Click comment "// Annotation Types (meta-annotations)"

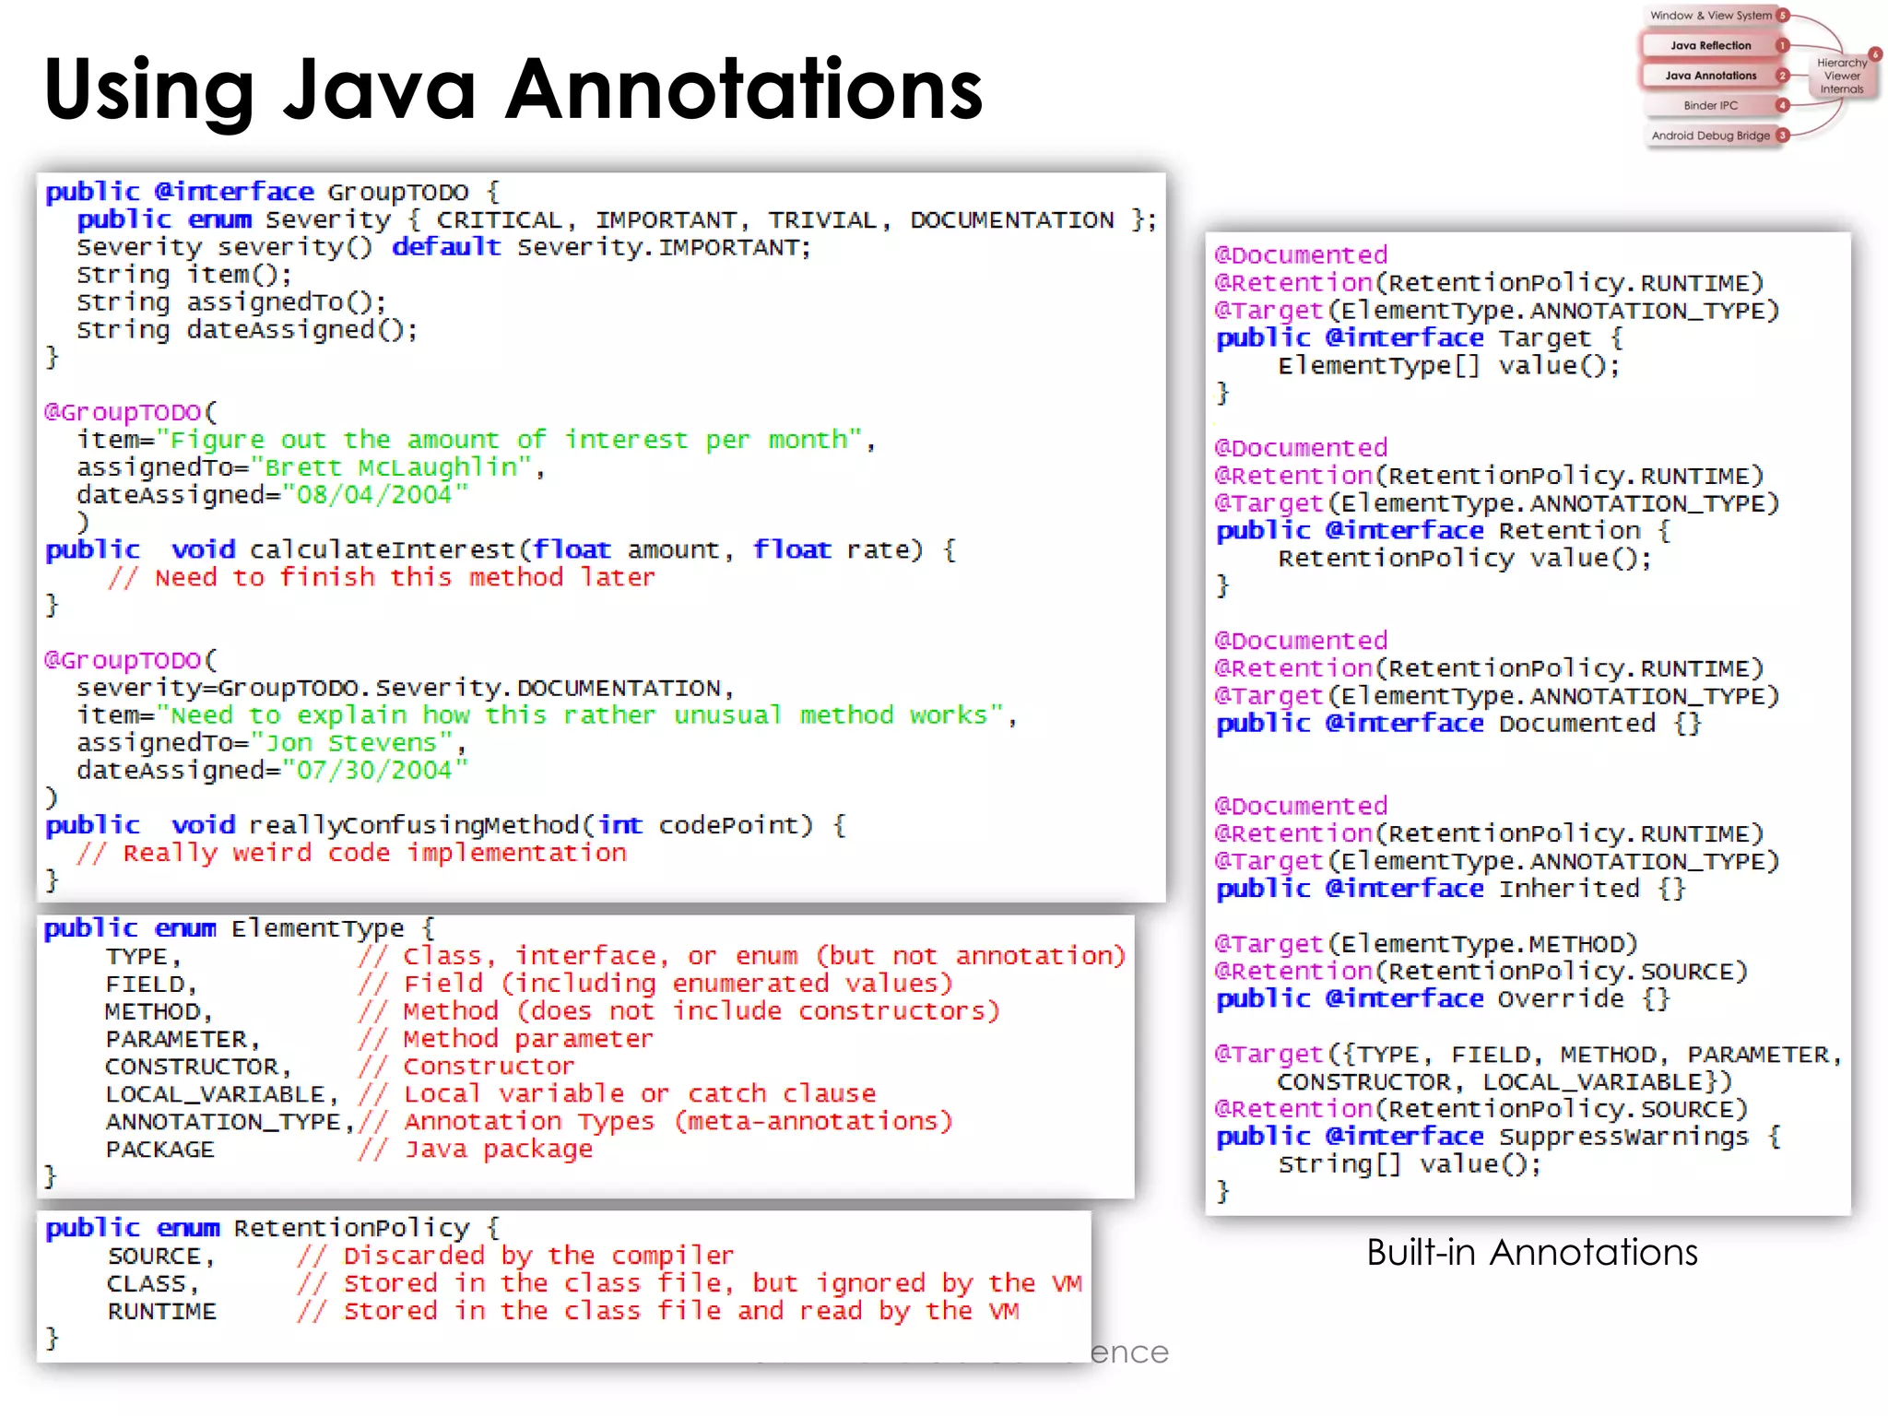[655, 1122]
